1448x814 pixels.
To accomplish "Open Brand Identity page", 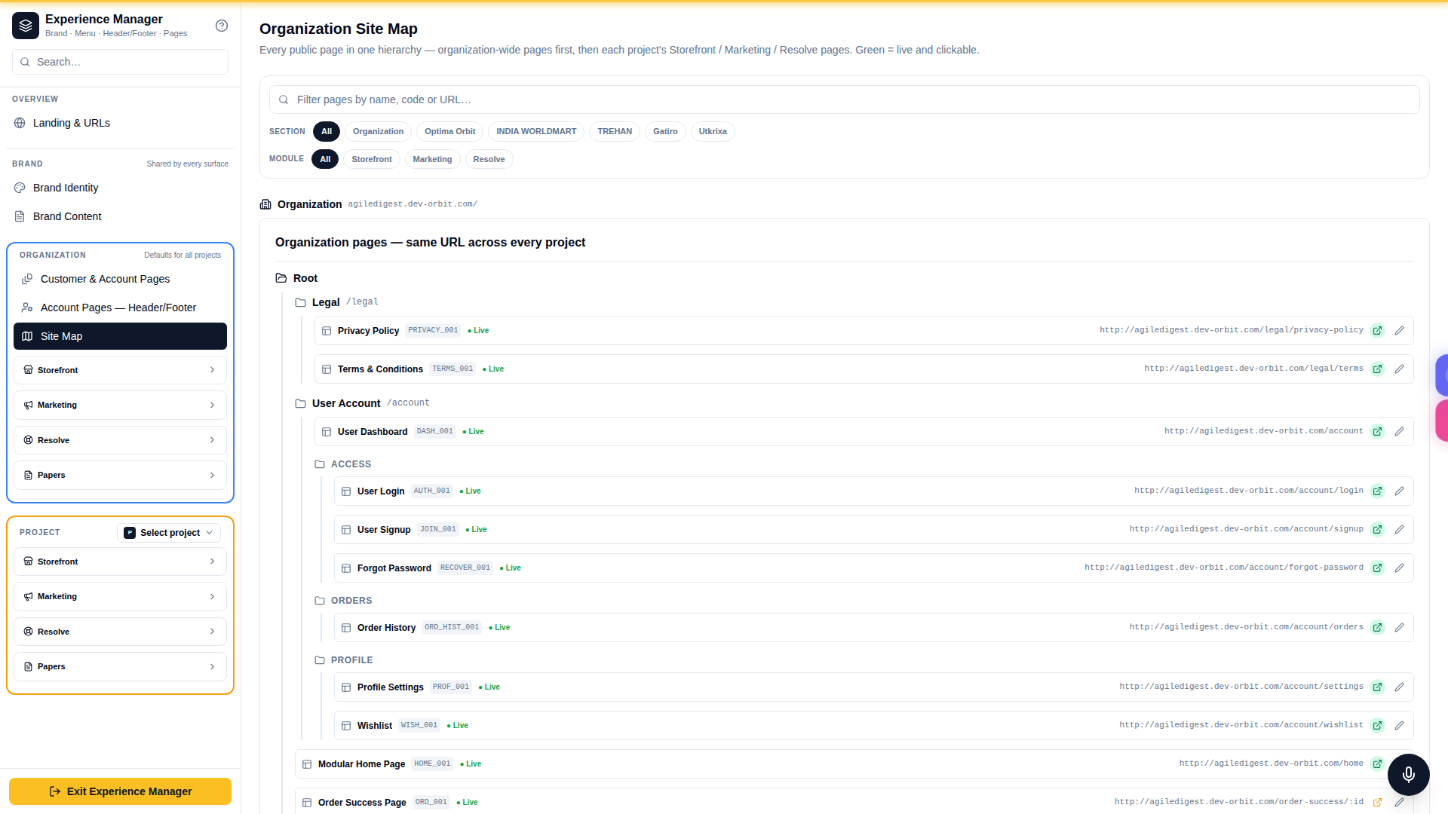I will point(120,188).
